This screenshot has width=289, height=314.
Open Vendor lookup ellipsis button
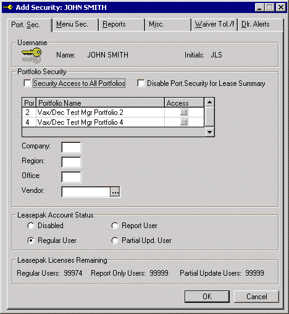tap(115, 192)
